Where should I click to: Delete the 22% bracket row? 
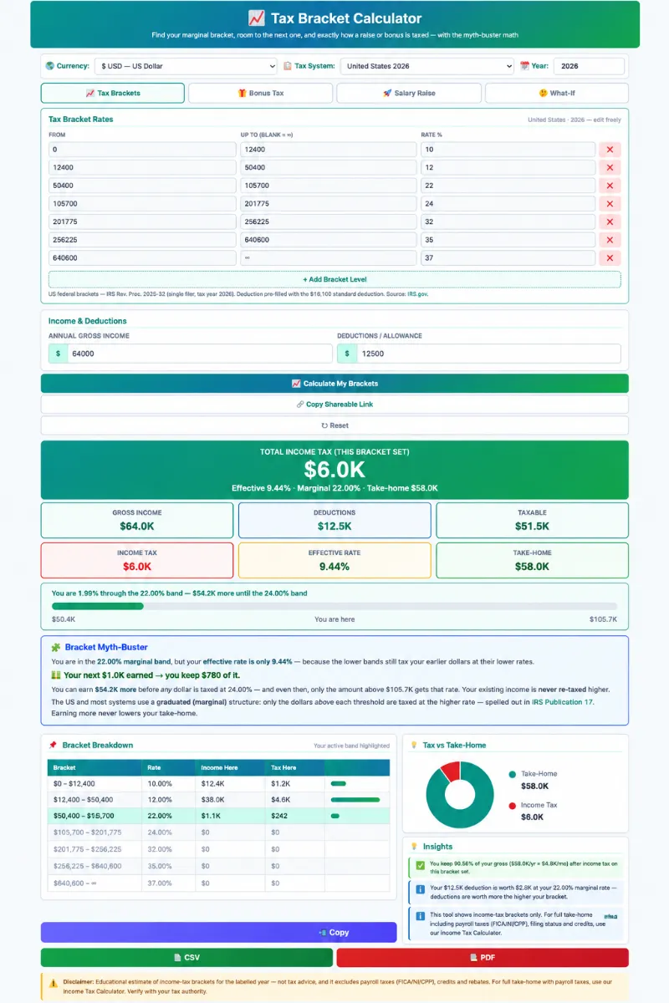(610, 186)
